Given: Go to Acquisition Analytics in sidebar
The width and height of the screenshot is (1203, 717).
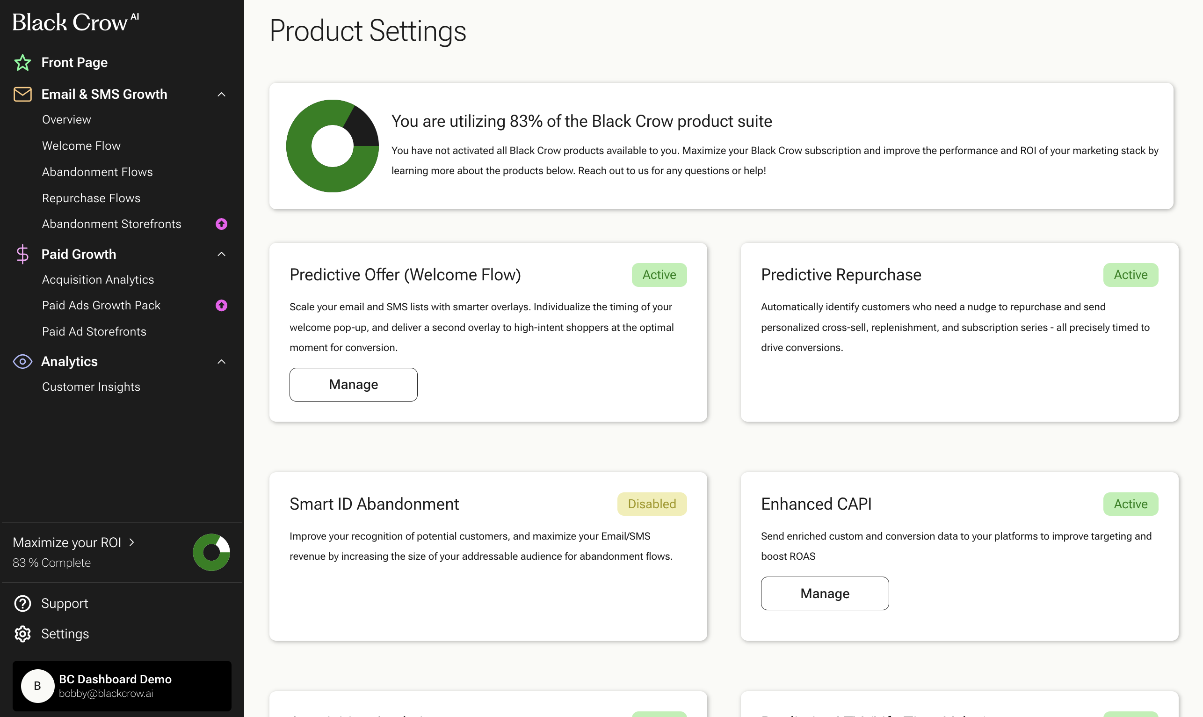Looking at the screenshot, I should 98,279.
